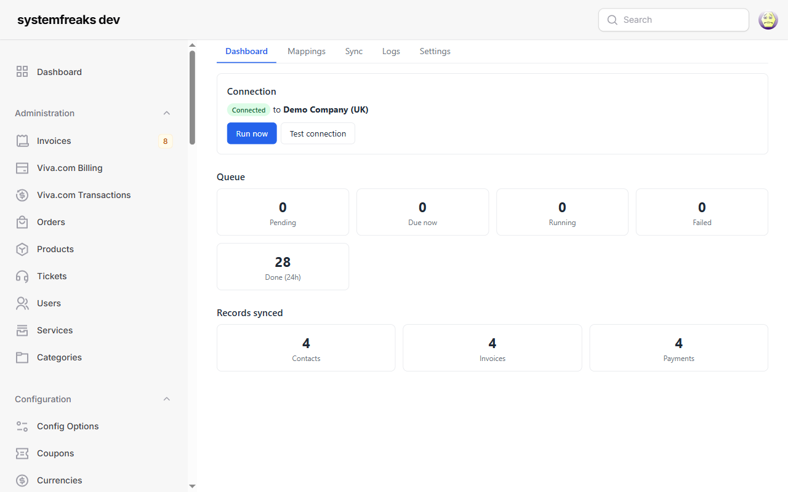Viewport: 788px width, 492px height.
Task: Focus the Search input field
Action: pos(673,20)
